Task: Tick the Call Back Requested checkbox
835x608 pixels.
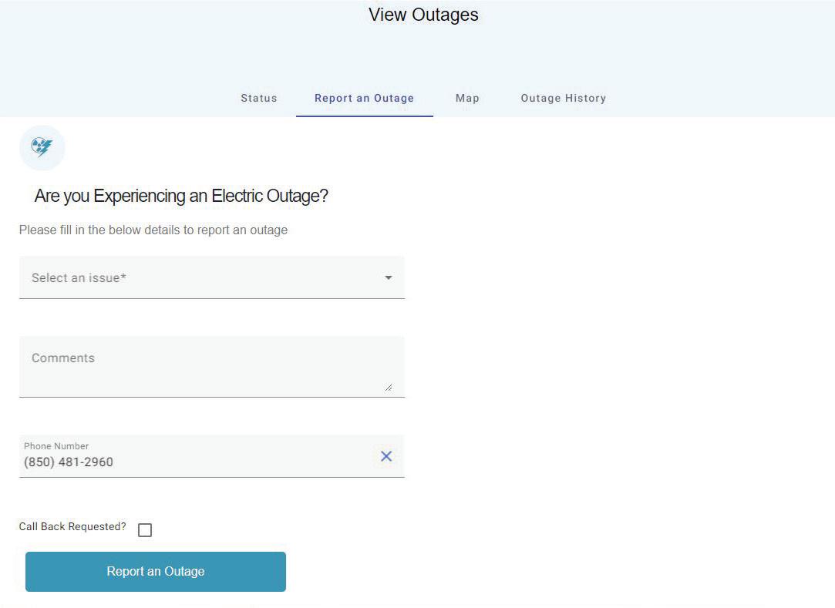Action: click(145, 530)
